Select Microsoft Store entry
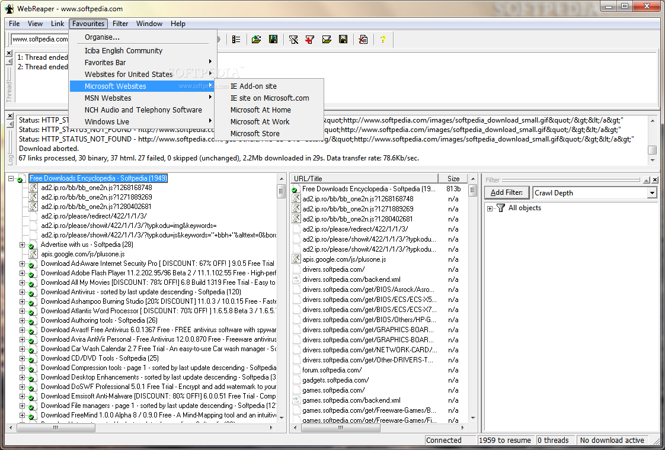 pyautogui.click(x=269, y=134)
